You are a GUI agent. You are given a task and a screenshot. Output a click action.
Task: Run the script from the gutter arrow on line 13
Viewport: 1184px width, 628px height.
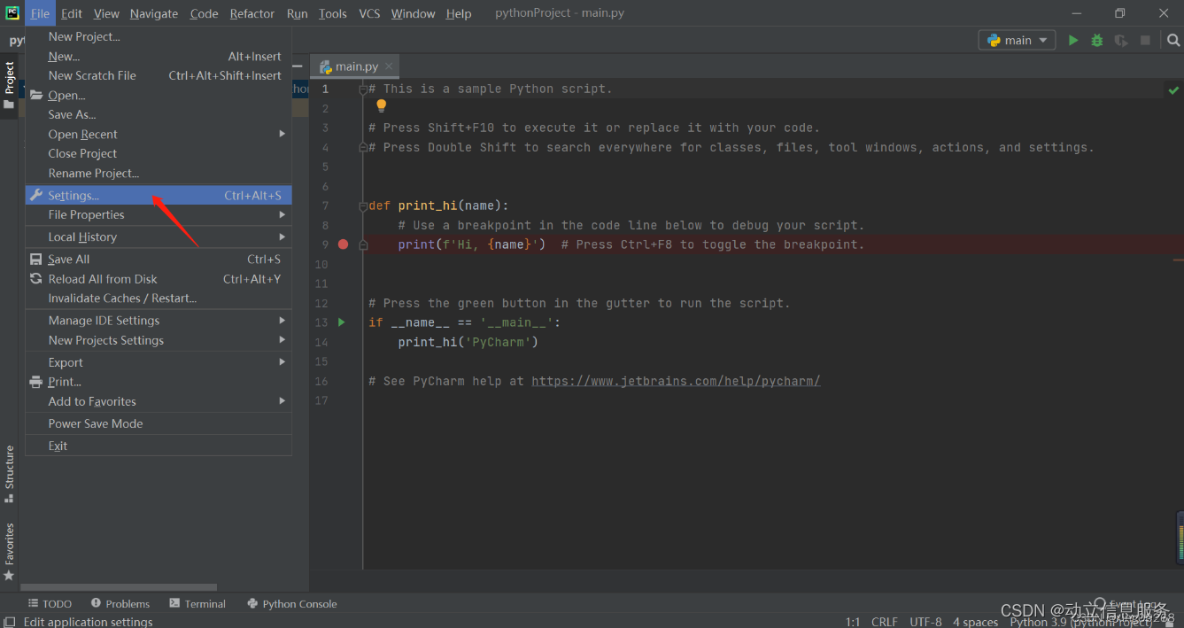[342, 322]
